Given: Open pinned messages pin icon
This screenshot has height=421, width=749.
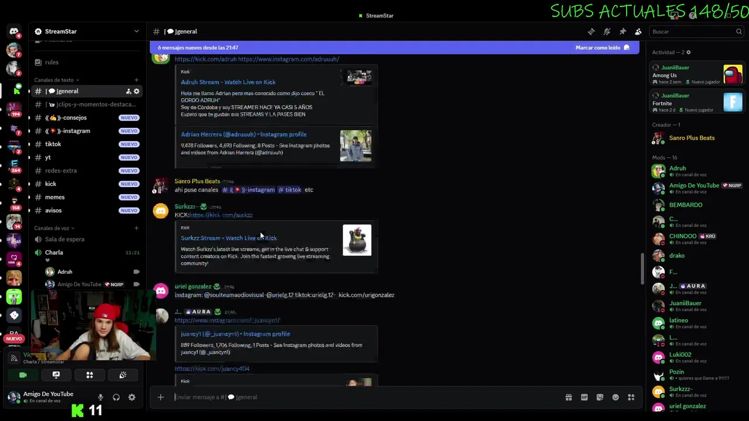Looking at the screenshot, I should click(623, 32).
